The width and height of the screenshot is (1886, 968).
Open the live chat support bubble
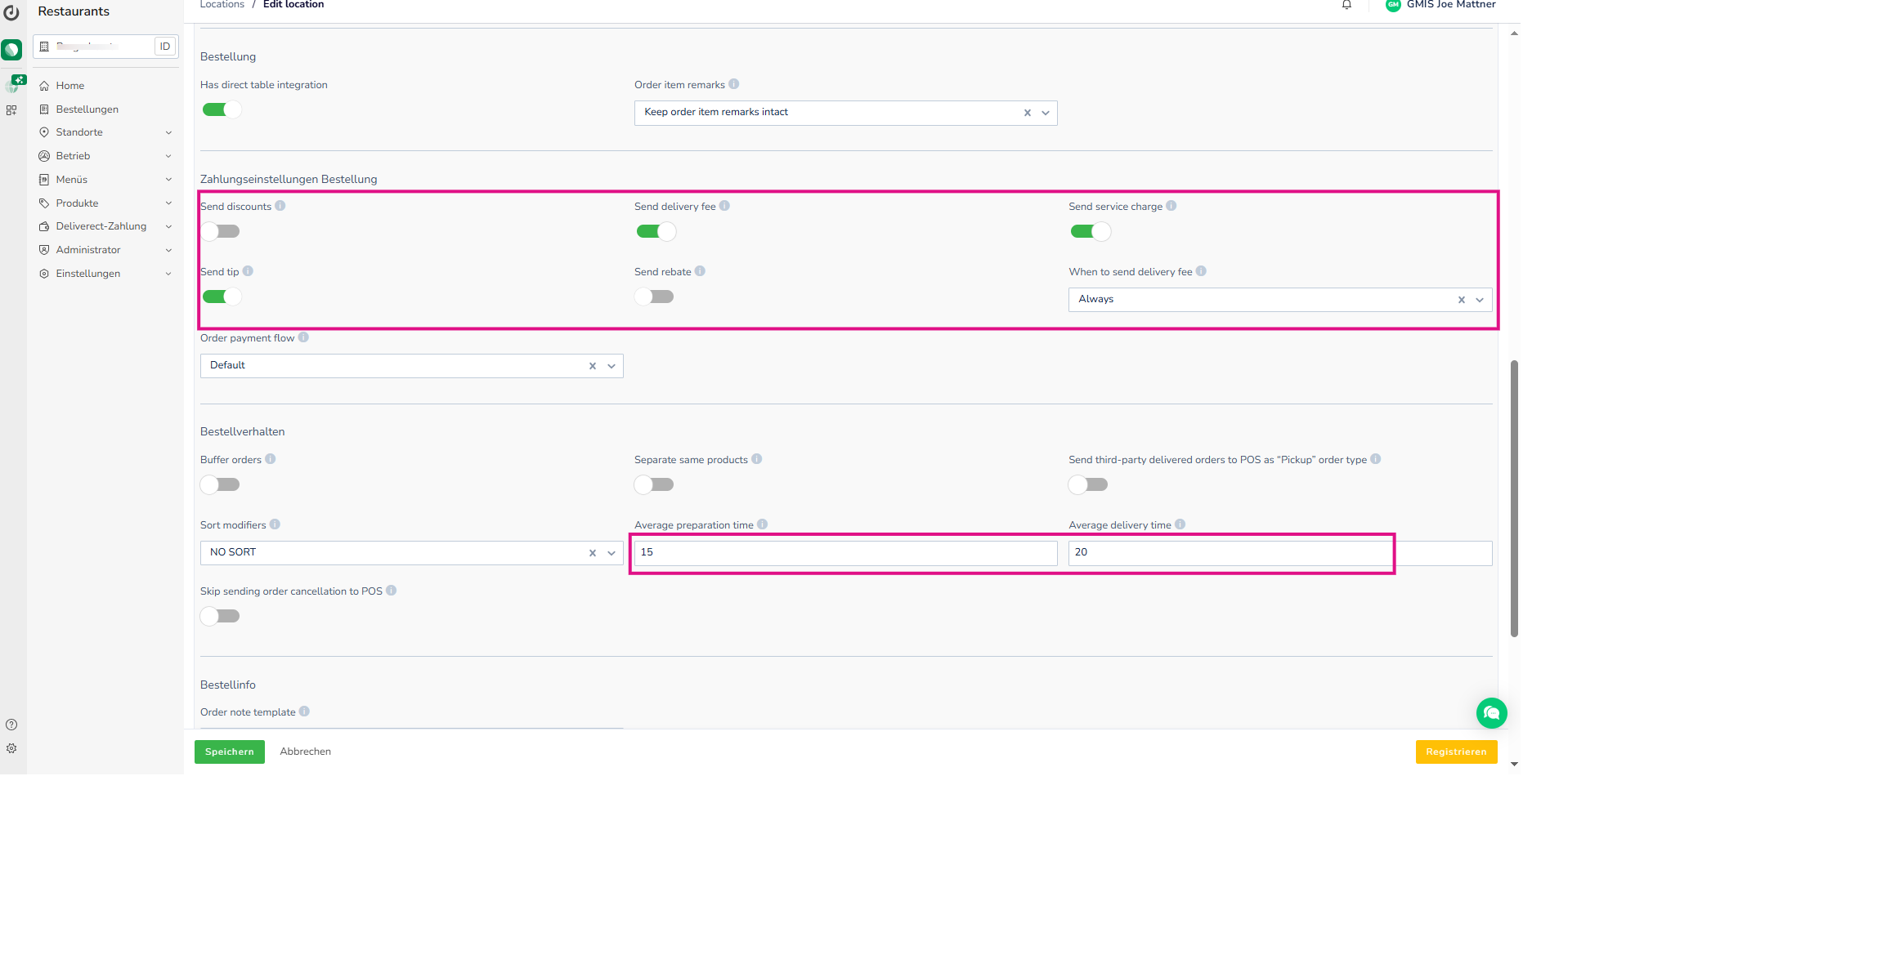point(1491,713)
